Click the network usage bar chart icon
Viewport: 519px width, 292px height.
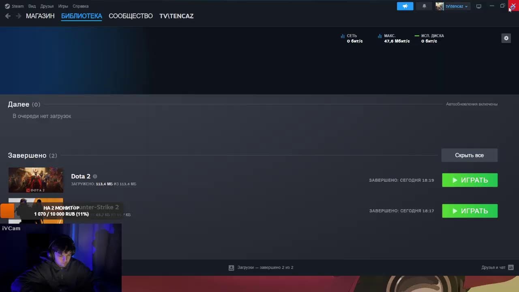[x=343, y=36]
